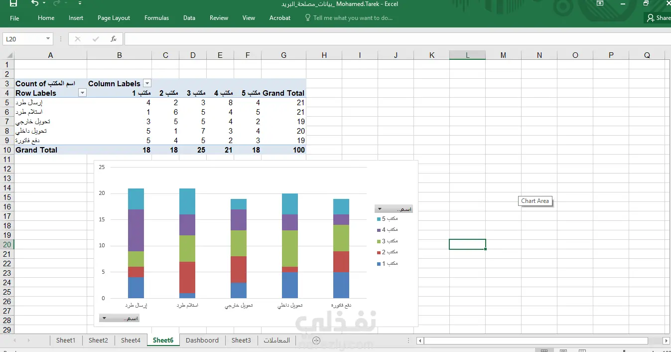Open the Undo history dropdown arrow

tap(44, 3)
